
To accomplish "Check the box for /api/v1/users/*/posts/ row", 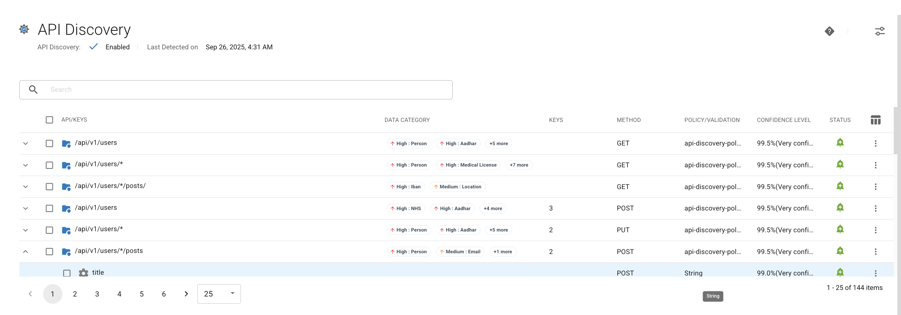I will pyautogui.click(x=49, y=187).
